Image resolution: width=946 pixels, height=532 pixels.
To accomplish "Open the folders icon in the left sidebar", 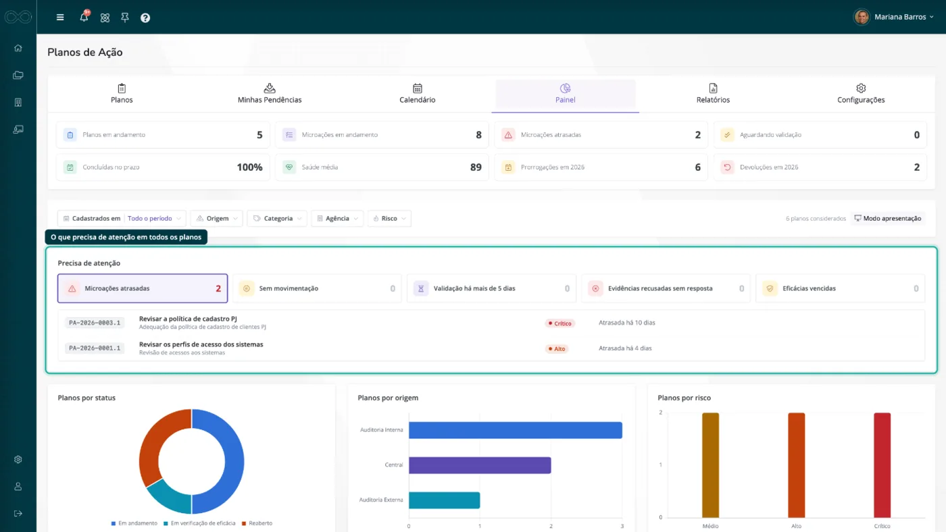I will click(x=18, y=75).
